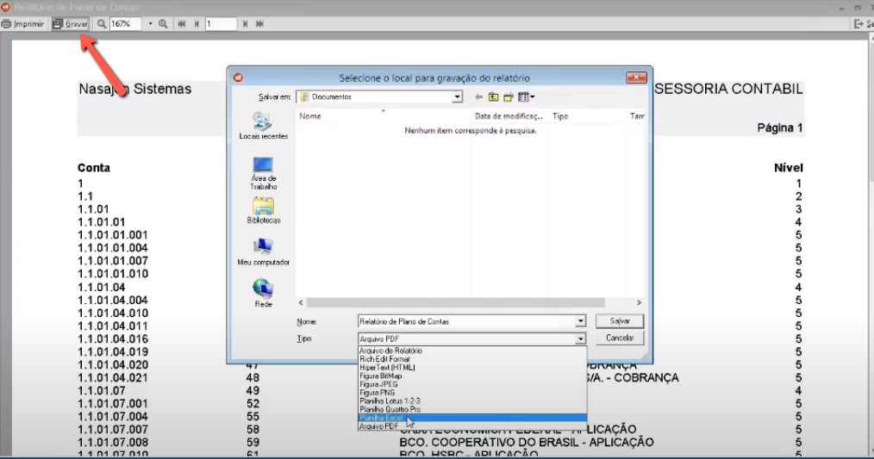Click the back arrow in save dialog
The height and width of the screenshot is (459, 874).
(x=479, y=97)
